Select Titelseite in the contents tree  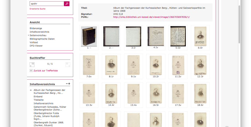coord(38,100)
